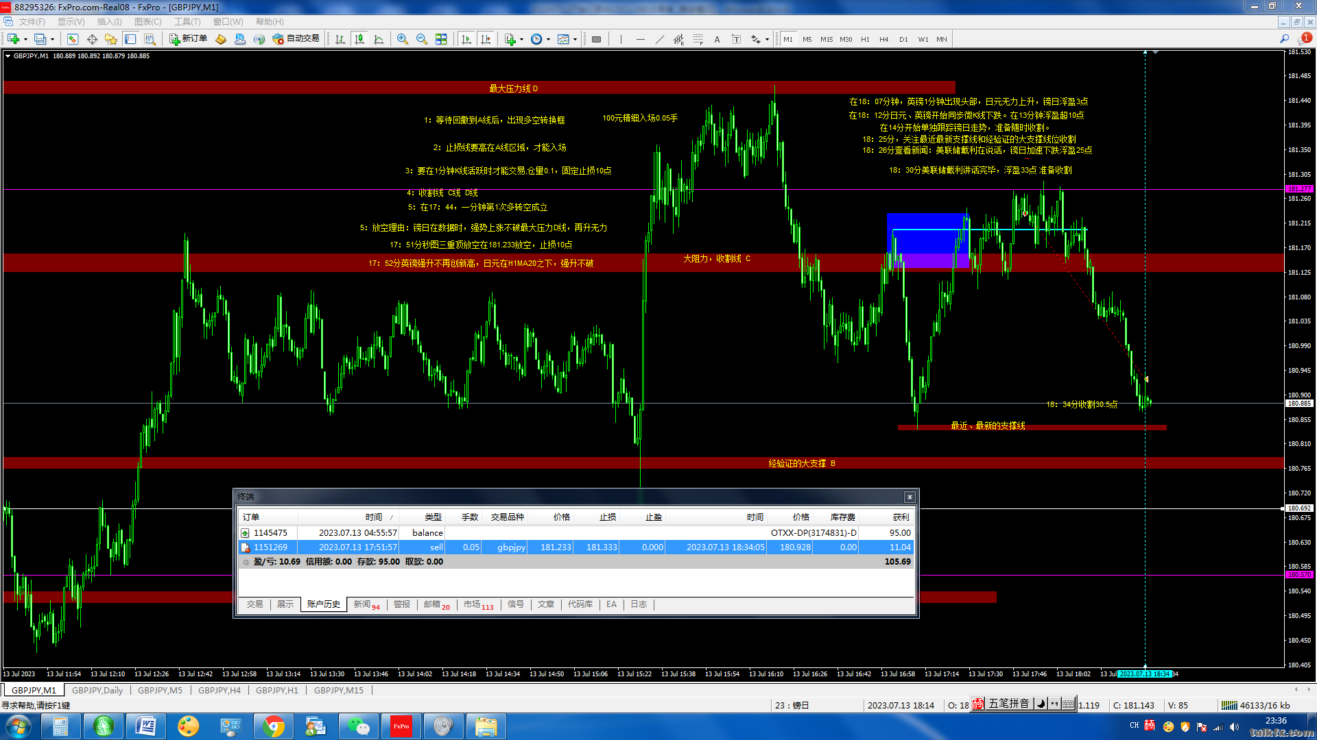
Task: Close the 终端 terminal panel
Action: click(910, 497)
